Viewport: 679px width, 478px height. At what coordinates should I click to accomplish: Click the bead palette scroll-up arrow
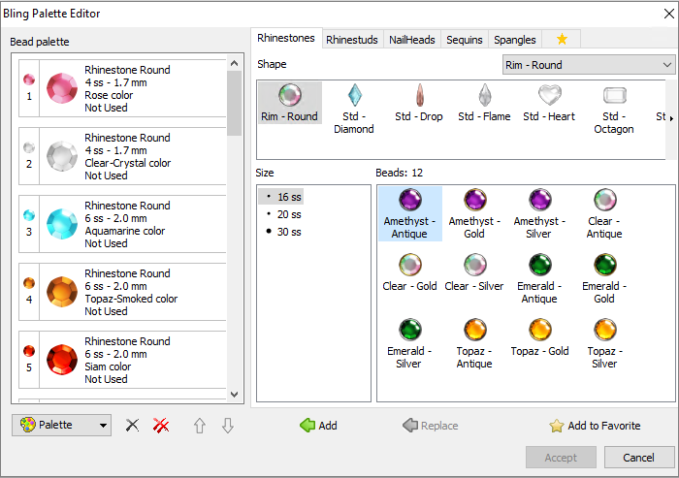[235, 63]
